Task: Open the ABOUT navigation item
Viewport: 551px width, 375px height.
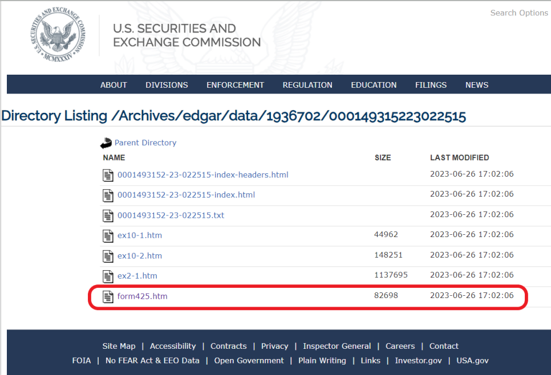Action: click(114, 85)
